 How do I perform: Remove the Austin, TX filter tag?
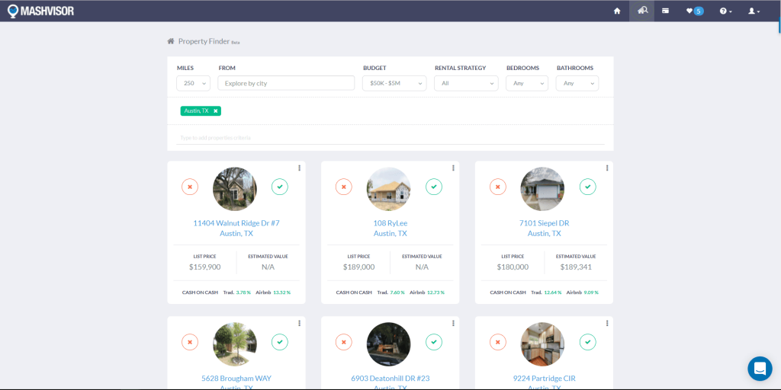[x=216, y=111]
